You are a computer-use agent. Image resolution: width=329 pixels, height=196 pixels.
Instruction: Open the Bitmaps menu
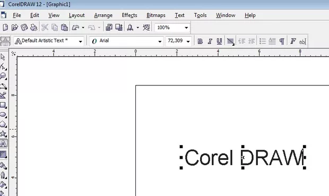tap(156, 15)
